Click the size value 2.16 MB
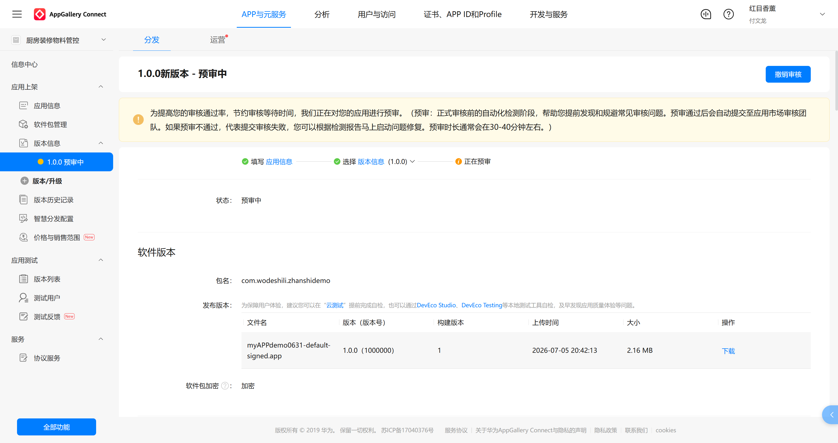This screenshot has width=838, height=443. pos(639,350)
